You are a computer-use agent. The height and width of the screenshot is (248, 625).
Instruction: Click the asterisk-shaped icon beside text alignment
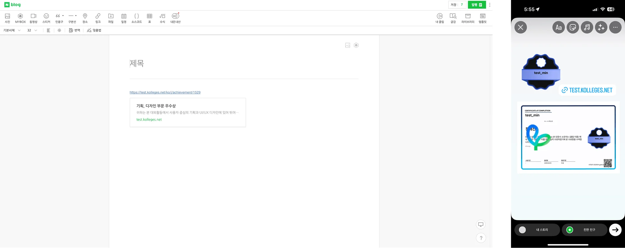pos(59,30)
